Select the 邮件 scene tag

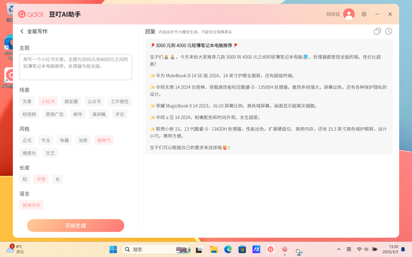coord(77,114)
